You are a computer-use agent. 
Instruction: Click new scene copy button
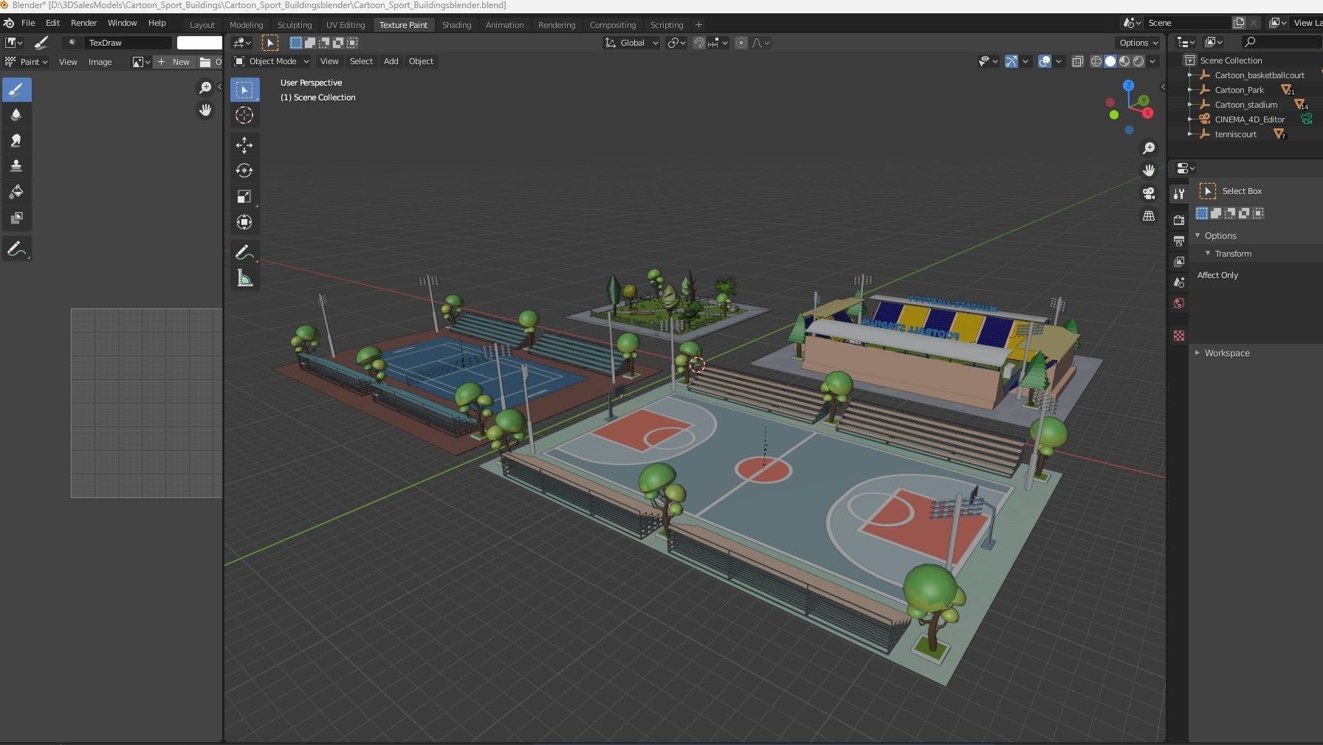1240,23
